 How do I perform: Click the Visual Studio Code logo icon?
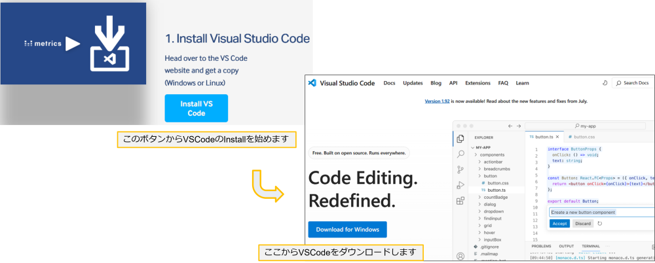tap(312, 82)
